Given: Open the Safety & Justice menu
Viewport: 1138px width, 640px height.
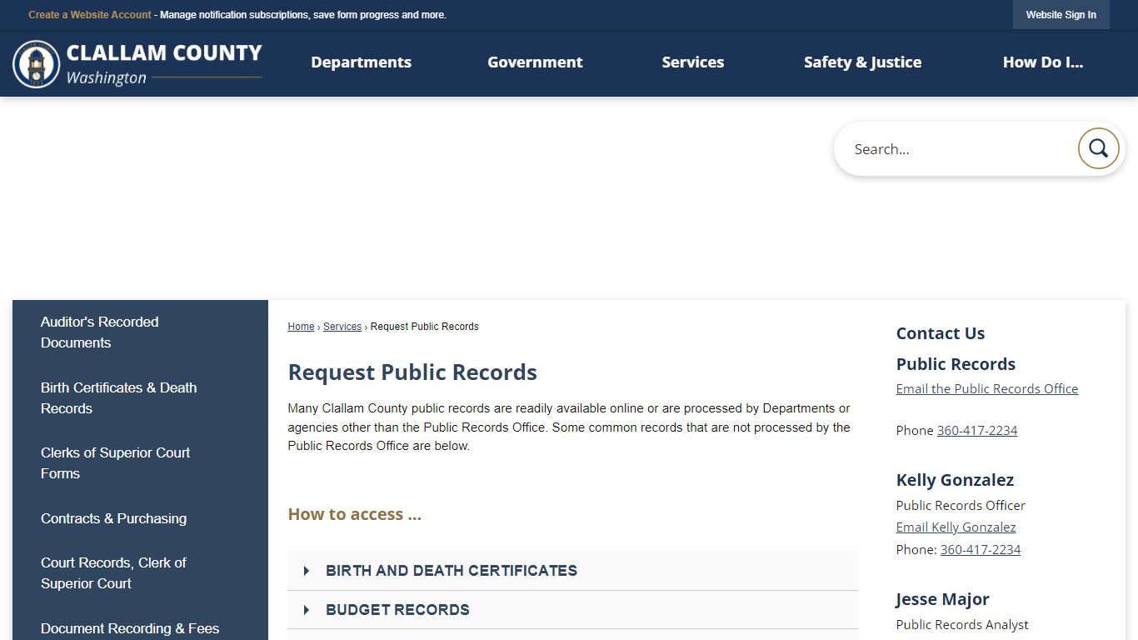Looking at the screenshot, I should (862, 62).
